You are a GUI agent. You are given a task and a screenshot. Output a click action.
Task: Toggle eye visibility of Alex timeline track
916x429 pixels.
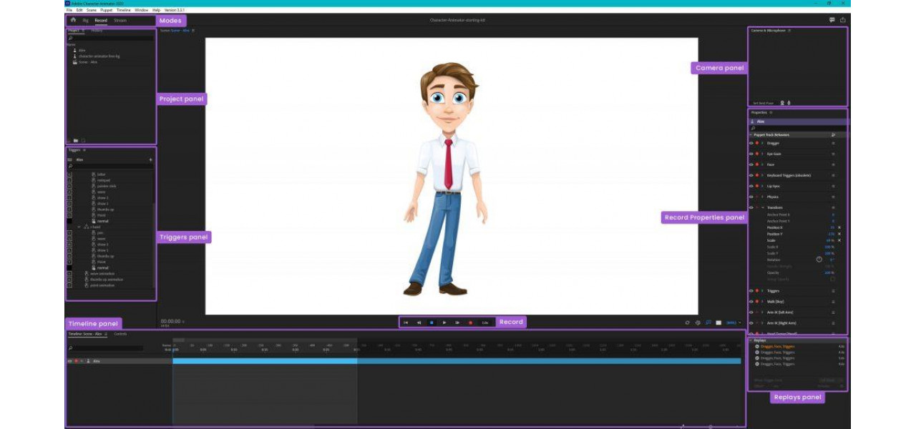[70, 361]
